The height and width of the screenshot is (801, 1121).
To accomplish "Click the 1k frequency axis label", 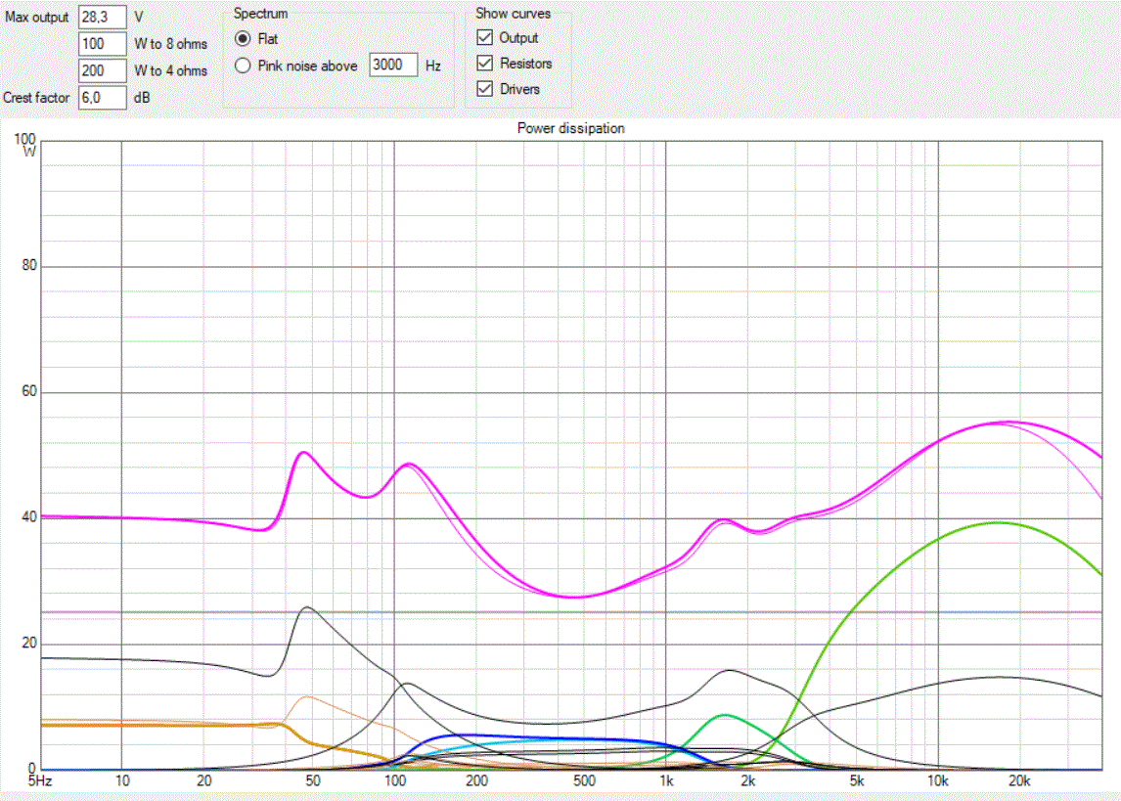I will coord(666,781).
